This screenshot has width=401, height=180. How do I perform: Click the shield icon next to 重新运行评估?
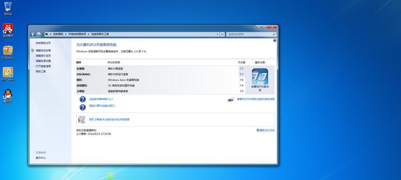[x=258, y=130]
